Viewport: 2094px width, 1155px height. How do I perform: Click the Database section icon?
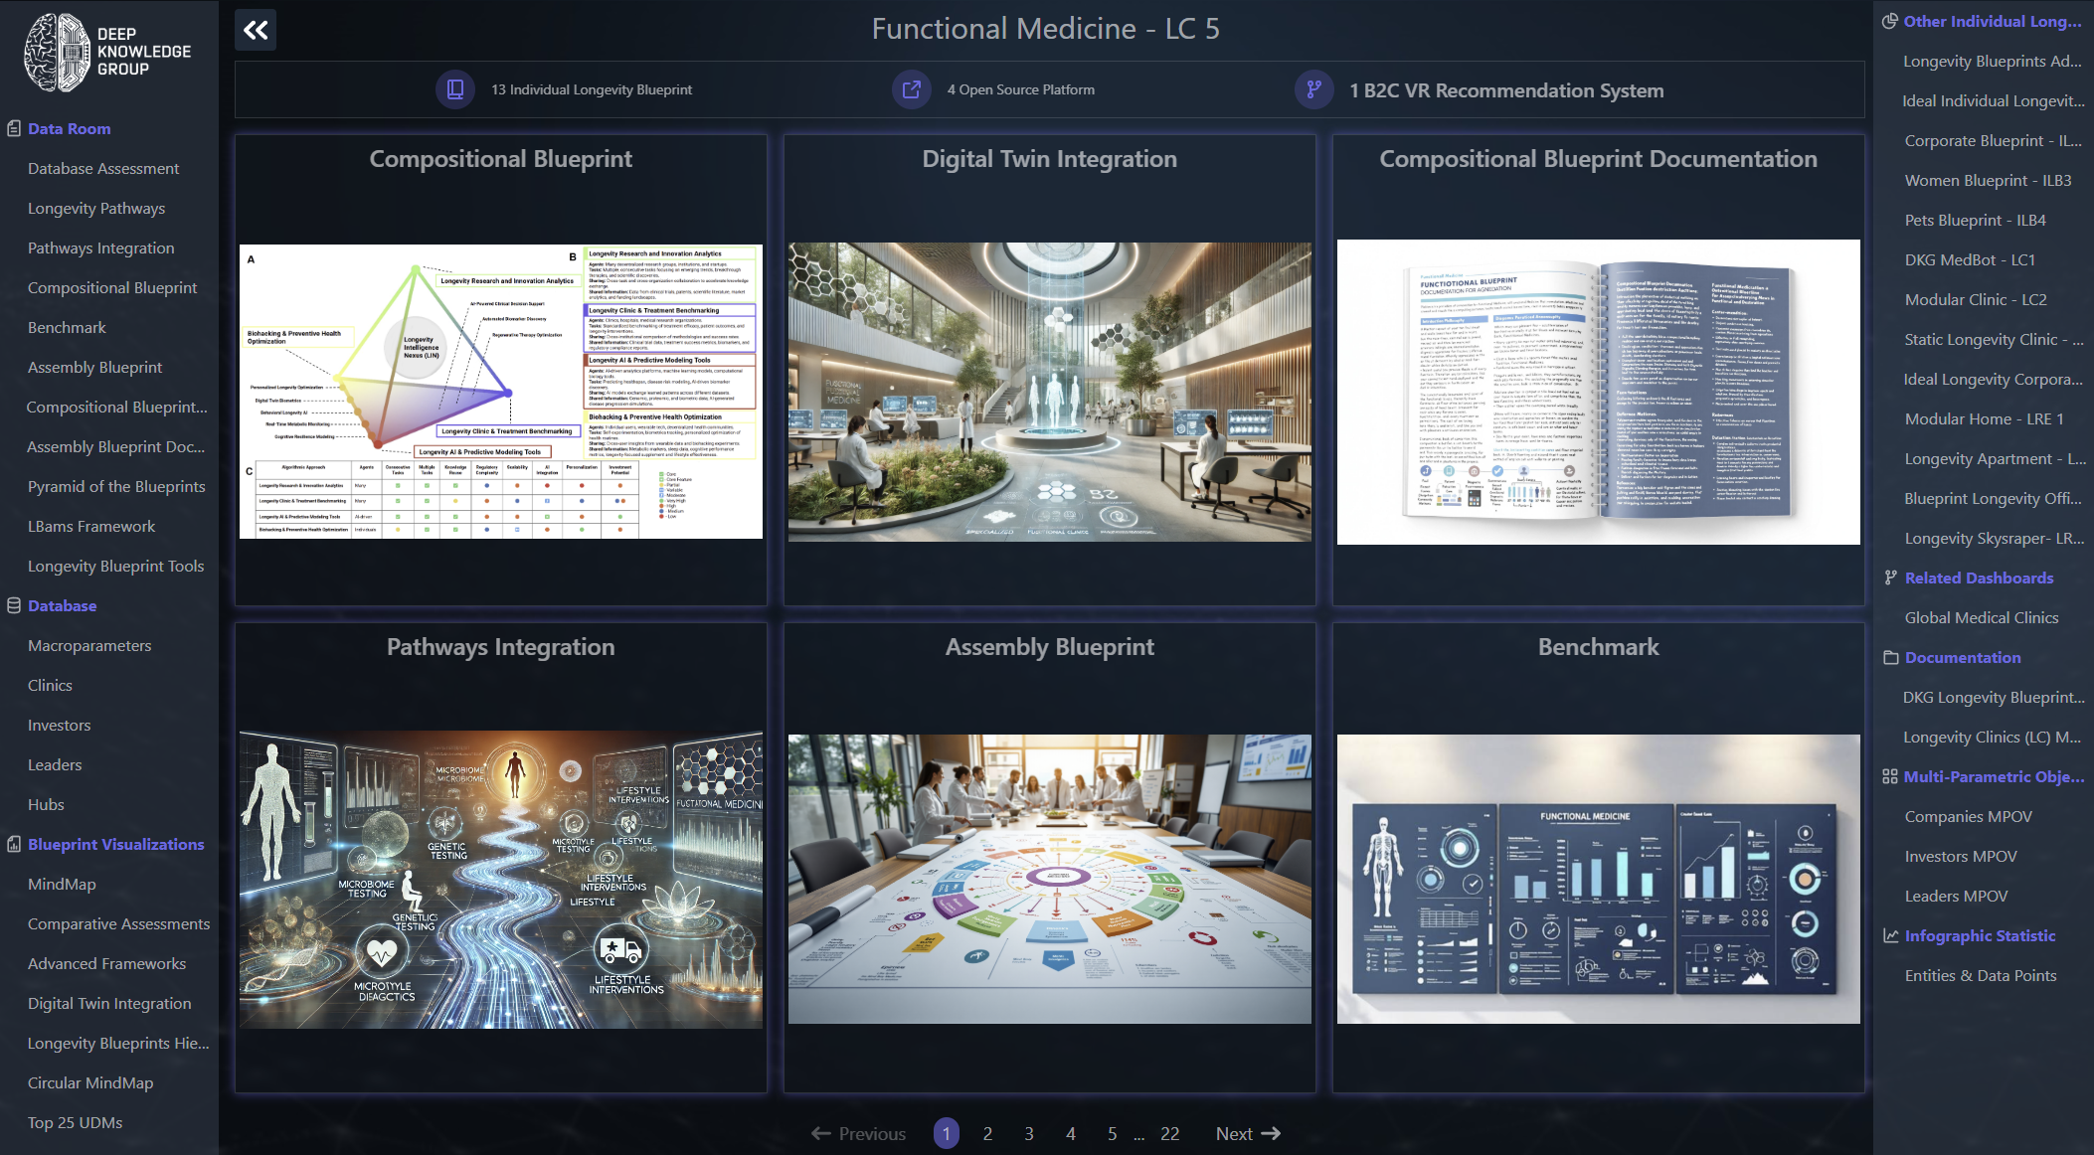click(x=14, y=605)
